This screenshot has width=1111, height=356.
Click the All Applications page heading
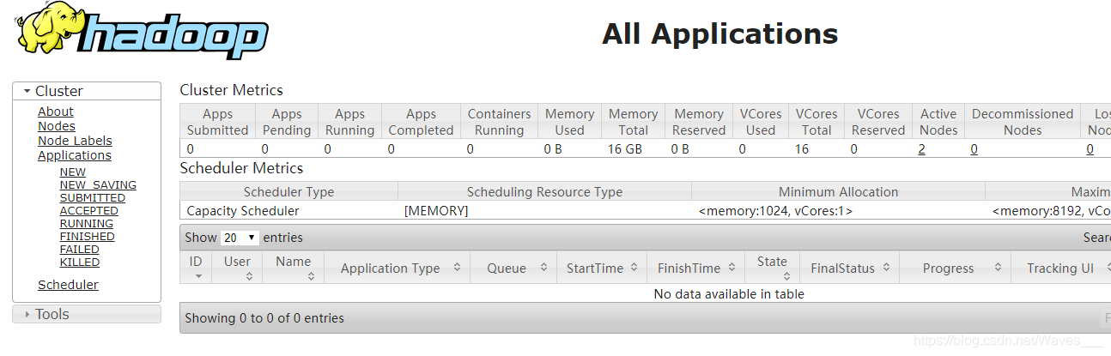click(719, 33)
